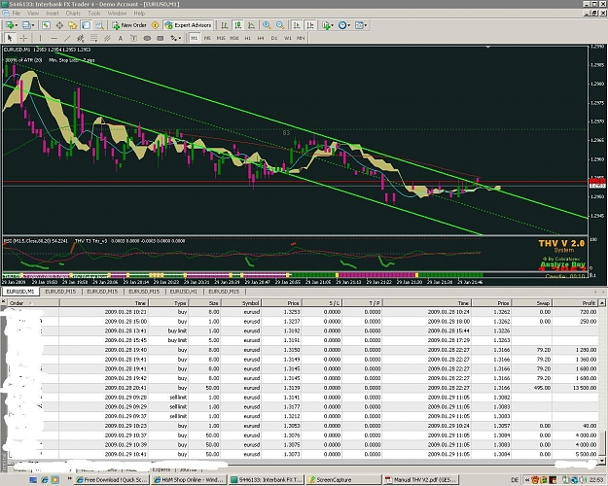Open the Tools menu
Image resolution: width=608 pixels, height=486 pixels.
pos(94,14)
